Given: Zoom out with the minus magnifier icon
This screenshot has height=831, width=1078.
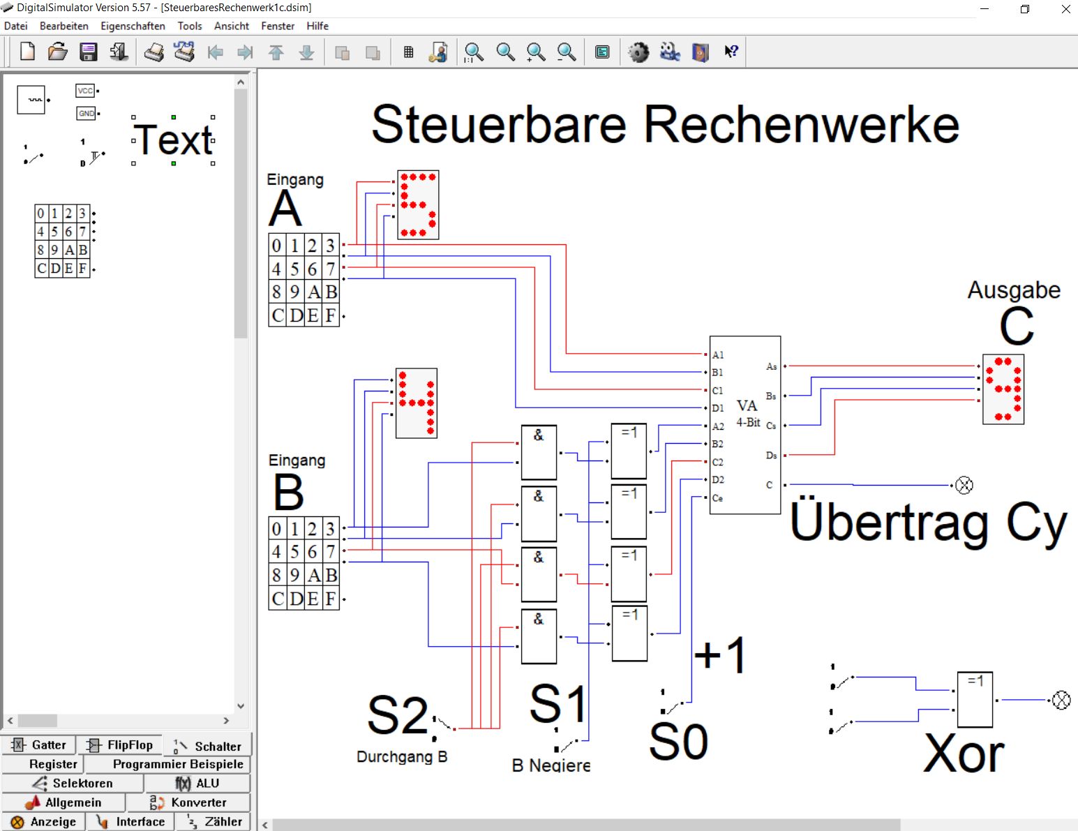Looking at the screenshot, I should [567, 52].
